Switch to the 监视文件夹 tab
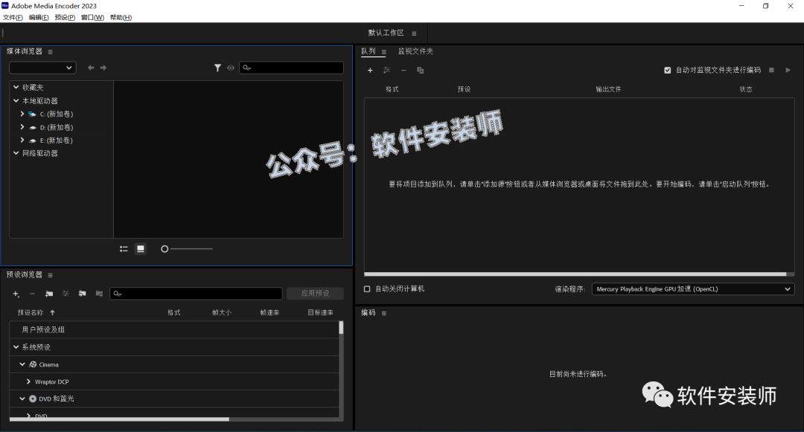Image resolution: width=804 pixels, height=432 pixels. click(415, 51)
